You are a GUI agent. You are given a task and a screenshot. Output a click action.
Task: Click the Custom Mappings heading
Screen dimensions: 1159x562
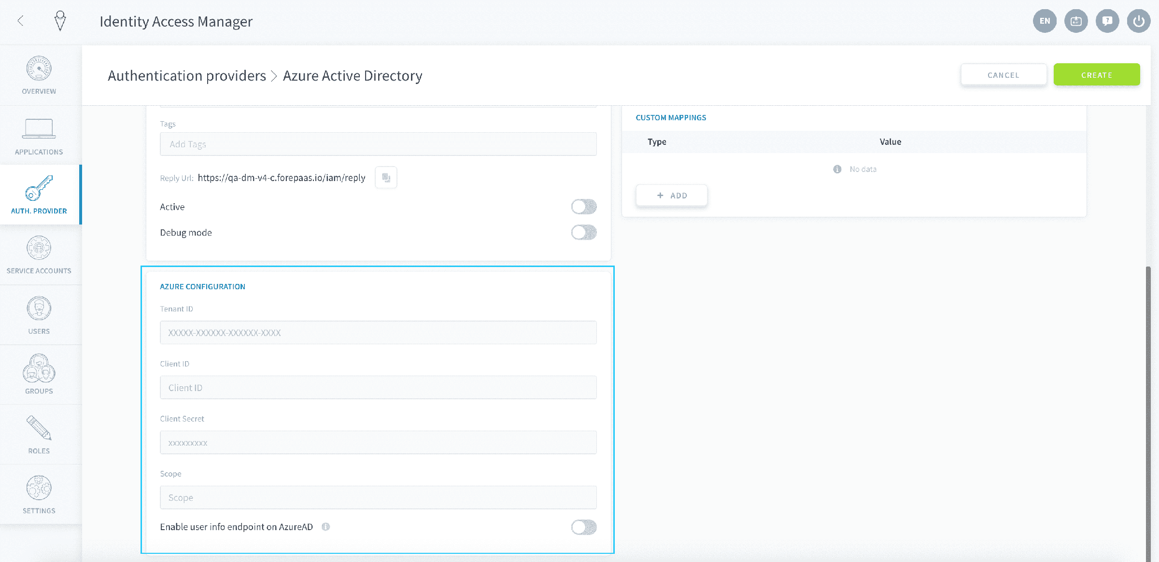pos(671,118)
